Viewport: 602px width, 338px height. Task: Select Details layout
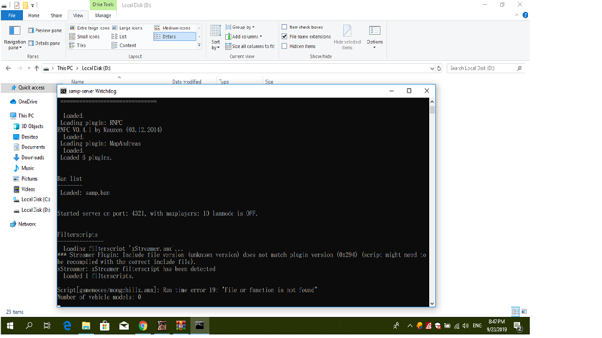(175, 37)
